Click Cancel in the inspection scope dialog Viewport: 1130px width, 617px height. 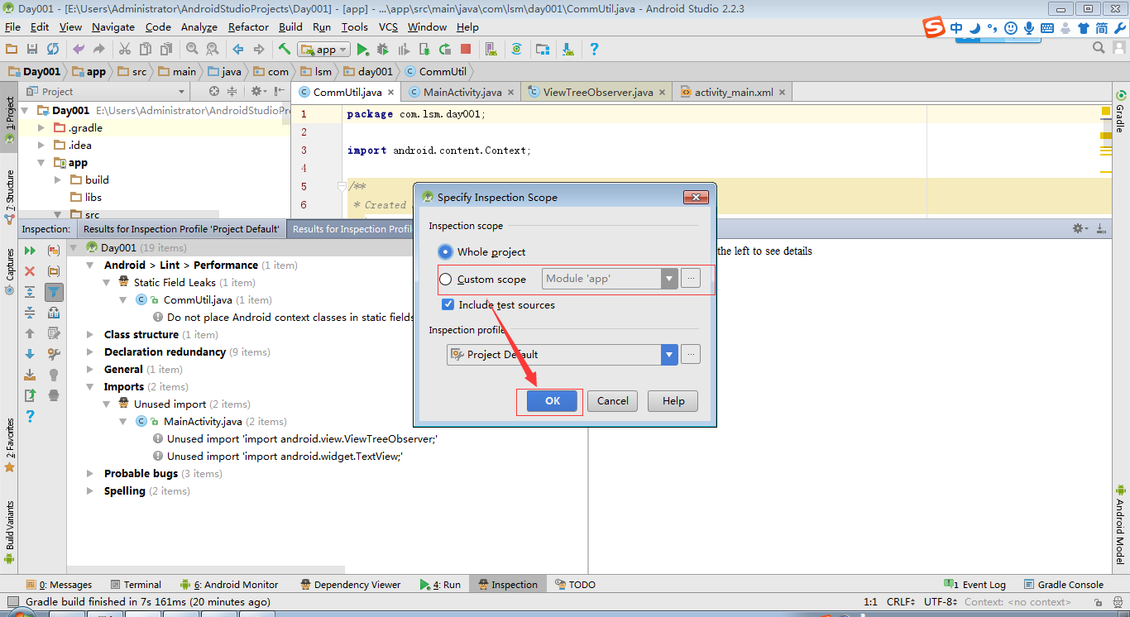click(x=613, y=401)
